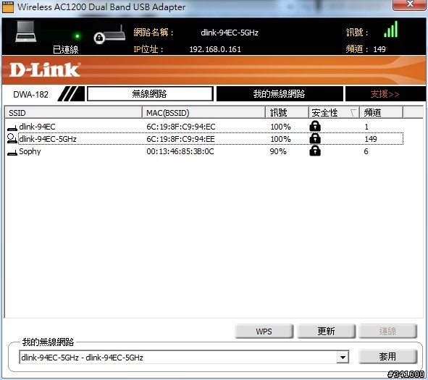Click MAC address 00:13:46:85:3B:0C

[x=180, y=151]
